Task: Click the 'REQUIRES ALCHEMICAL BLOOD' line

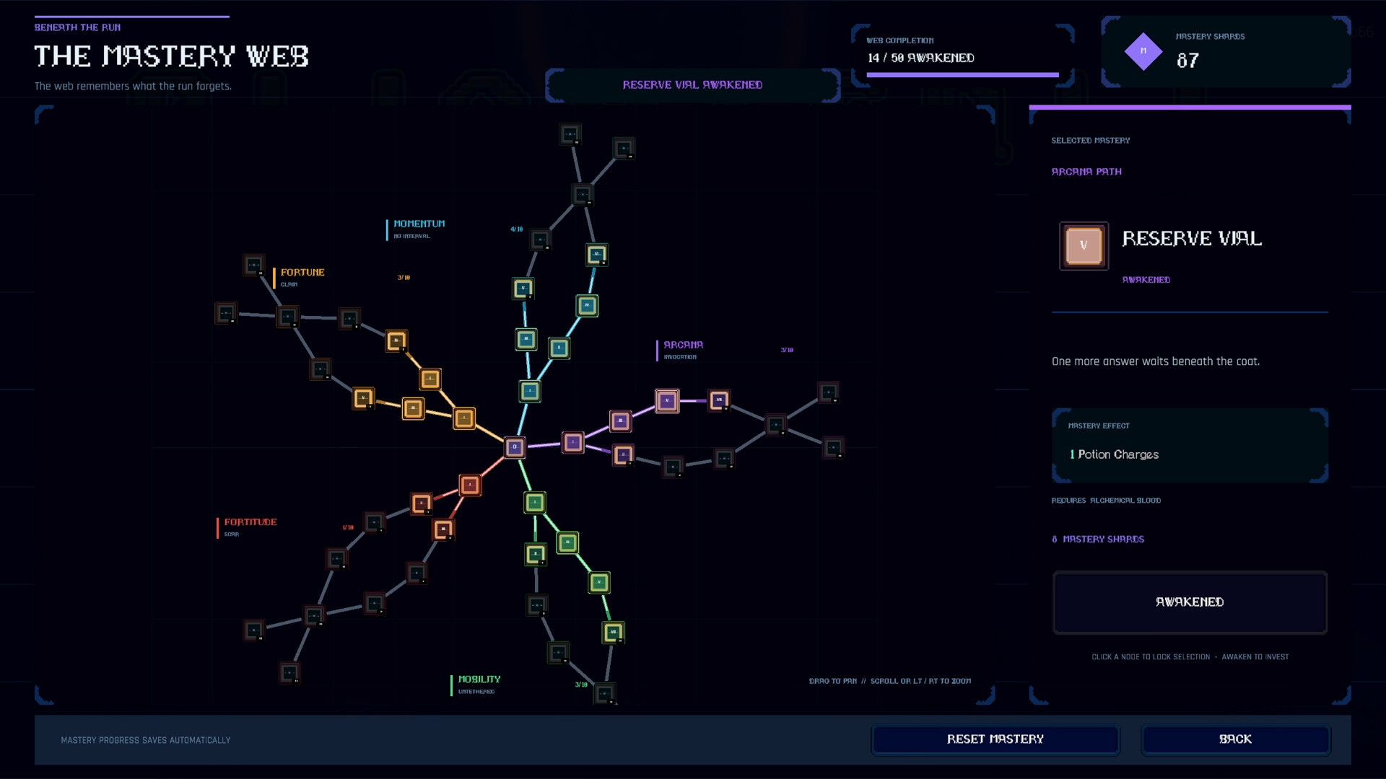Action: (1106, 501)
